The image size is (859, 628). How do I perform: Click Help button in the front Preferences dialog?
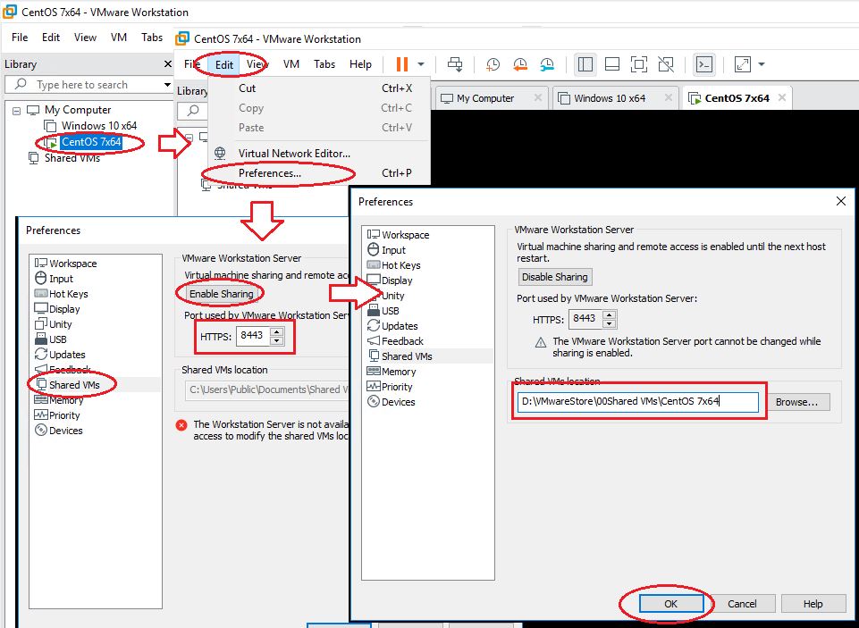813,604
